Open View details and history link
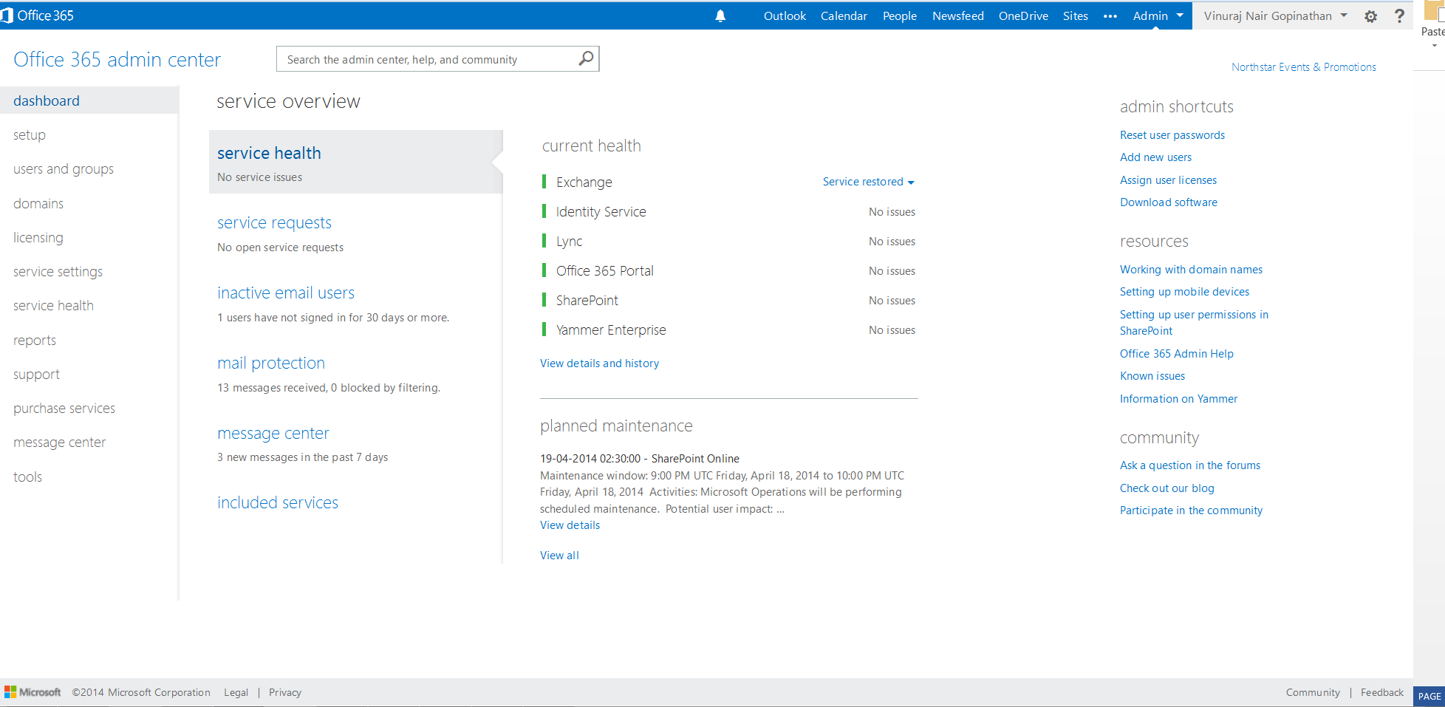1445x707 pixels. tap(599, 363)
